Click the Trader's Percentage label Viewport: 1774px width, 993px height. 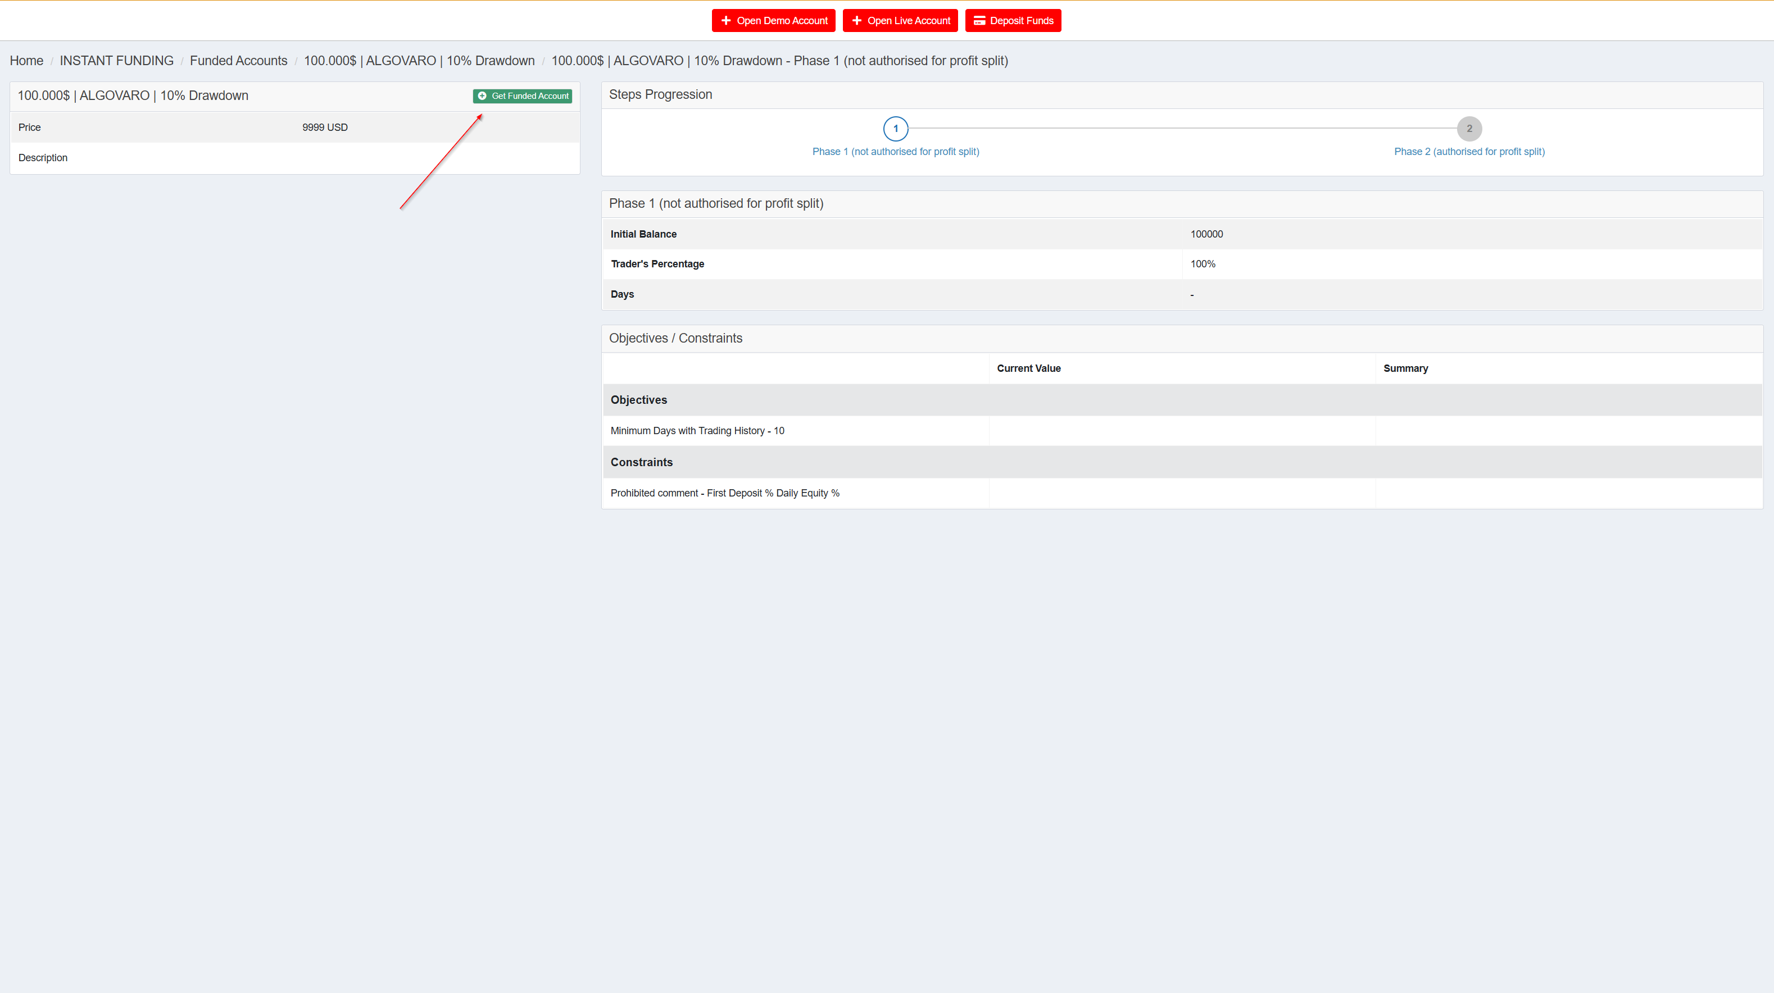click(657, 263)
